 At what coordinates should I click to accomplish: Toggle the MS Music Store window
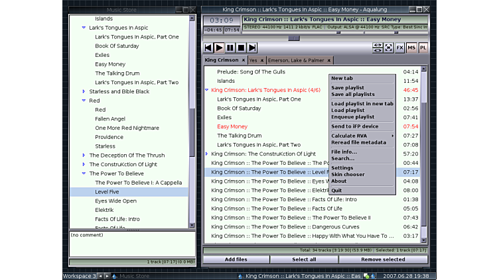[x=411, y=48]
